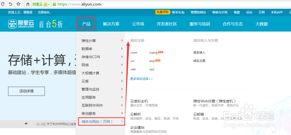Image resolution: width=291 pixels, height=135 pixels.
Task: Open 论坛 top link
Action: coord(249,12)
